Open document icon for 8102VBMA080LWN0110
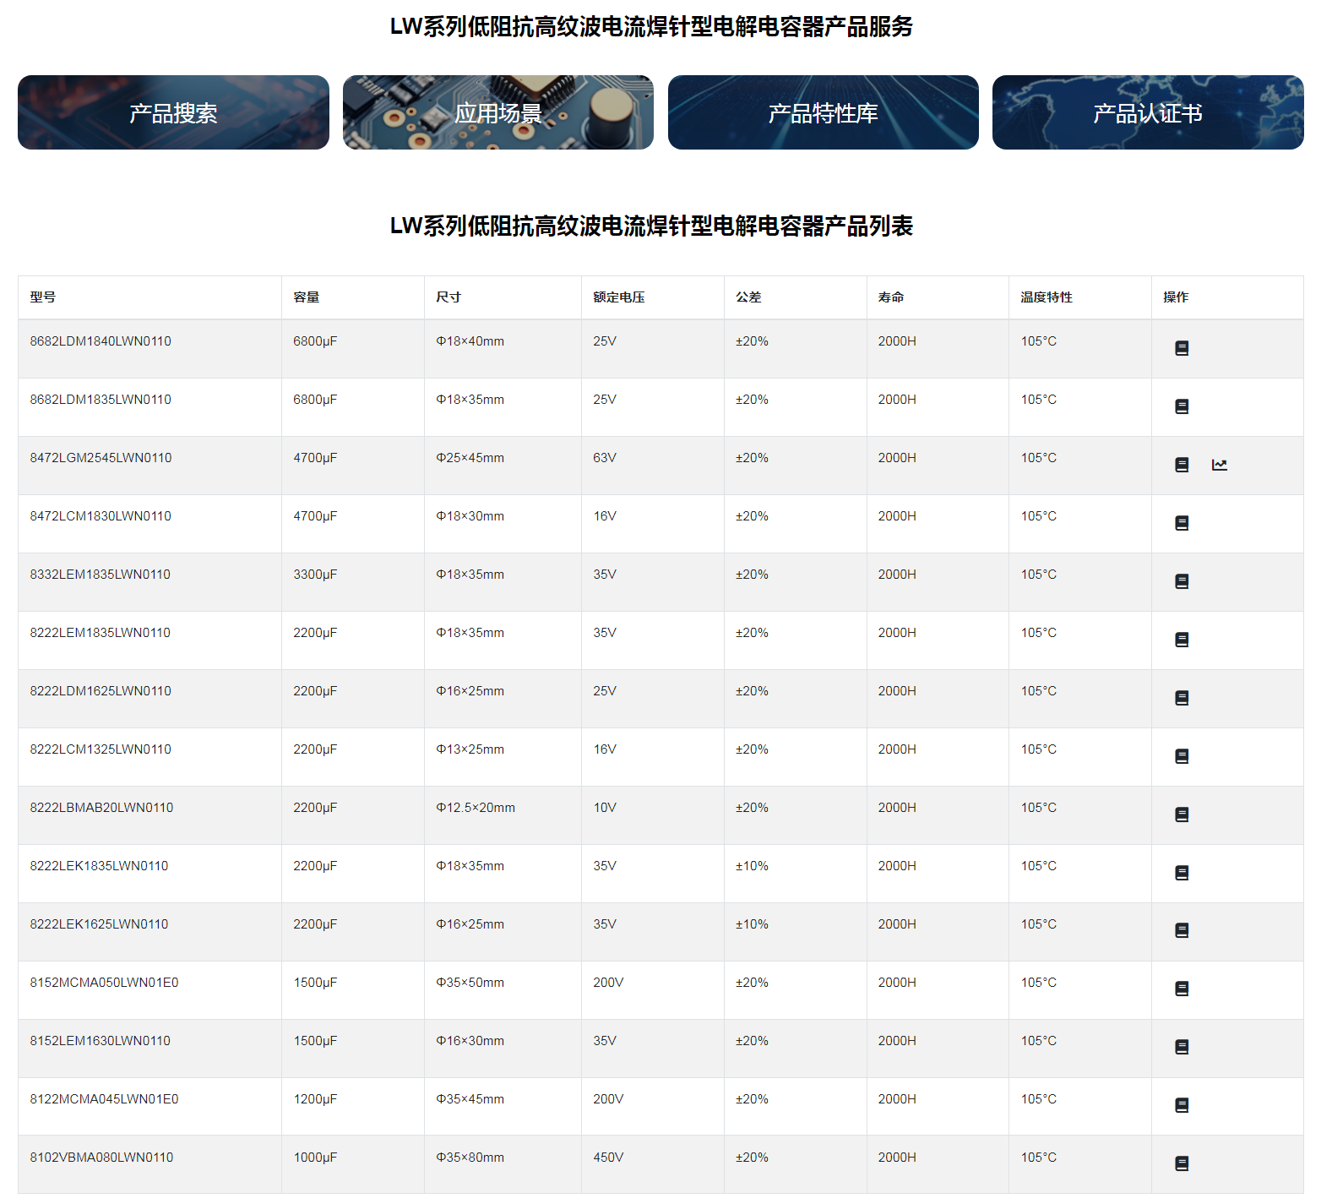Screen dimensions: 1332x1204 (1182, 1163)
